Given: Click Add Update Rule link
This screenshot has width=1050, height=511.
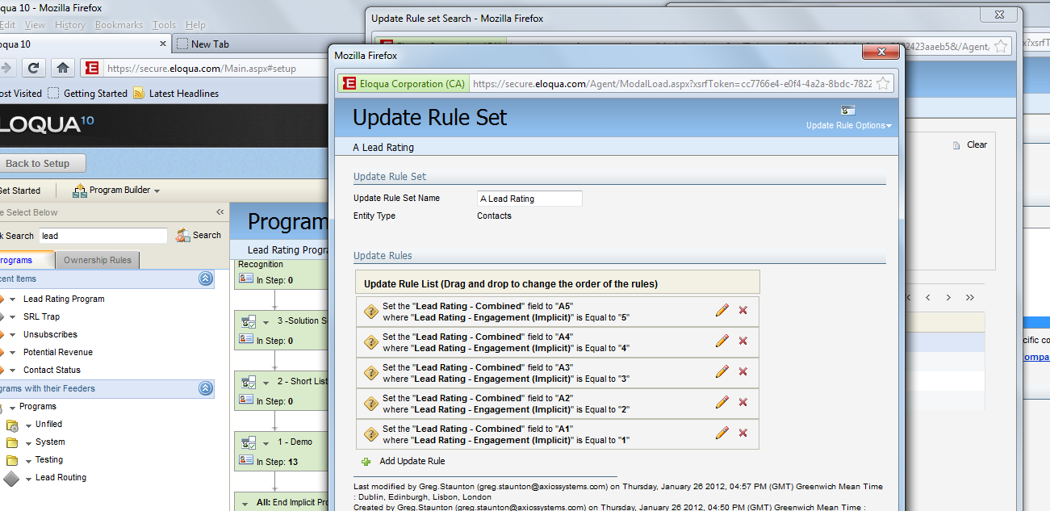Looking at the screenshot, I should click(412, 461).
